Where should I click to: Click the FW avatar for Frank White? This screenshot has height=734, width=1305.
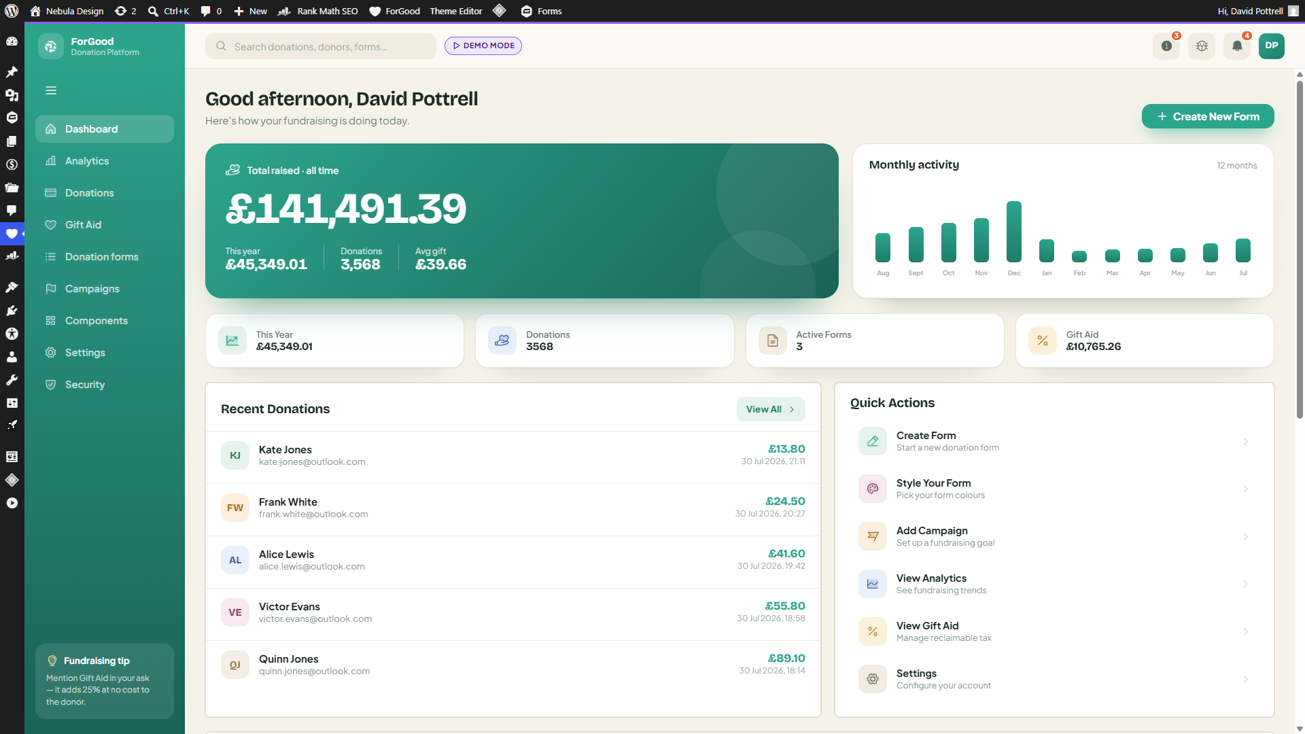(x=235, y=508)
